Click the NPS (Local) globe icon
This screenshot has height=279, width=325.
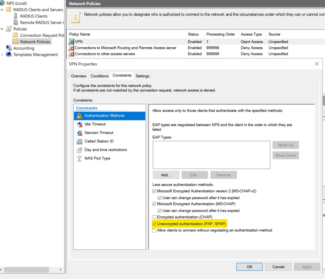(2, 3)
